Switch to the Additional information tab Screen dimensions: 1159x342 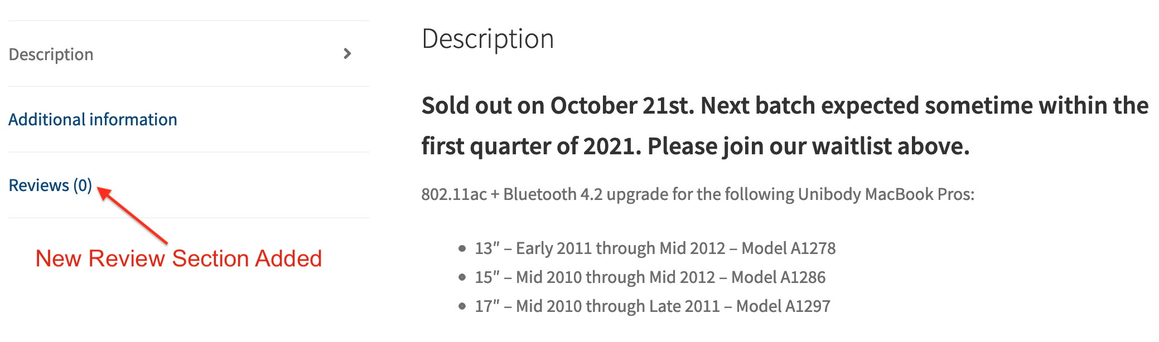(x=93, y=120)
